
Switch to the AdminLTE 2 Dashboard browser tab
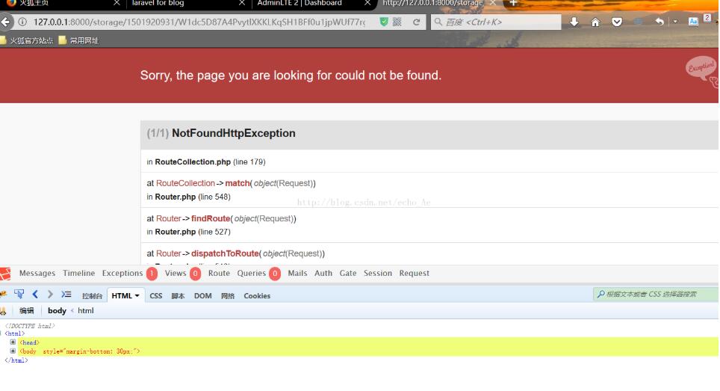299,4
